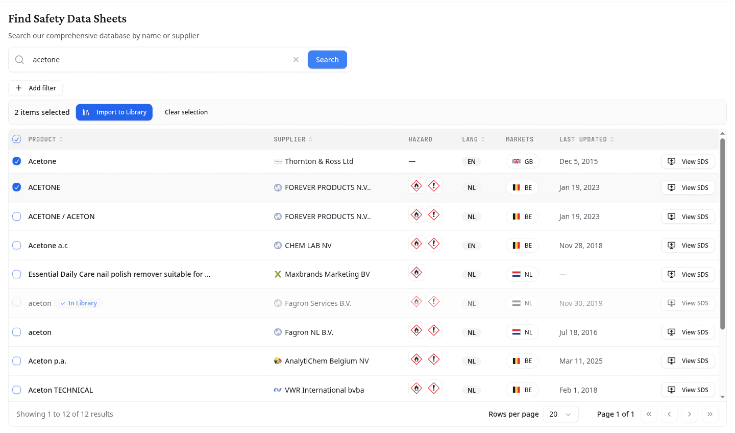Check the ACETONE / ACETON row
The height and width of the screenshot is (433, 735).
point(17,216)
